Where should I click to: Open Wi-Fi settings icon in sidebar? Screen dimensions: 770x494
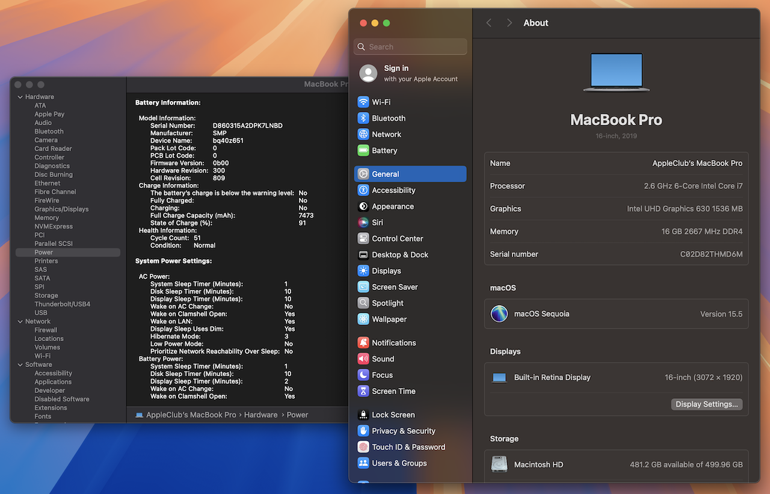pyautogui.click(x=363, y=102)
